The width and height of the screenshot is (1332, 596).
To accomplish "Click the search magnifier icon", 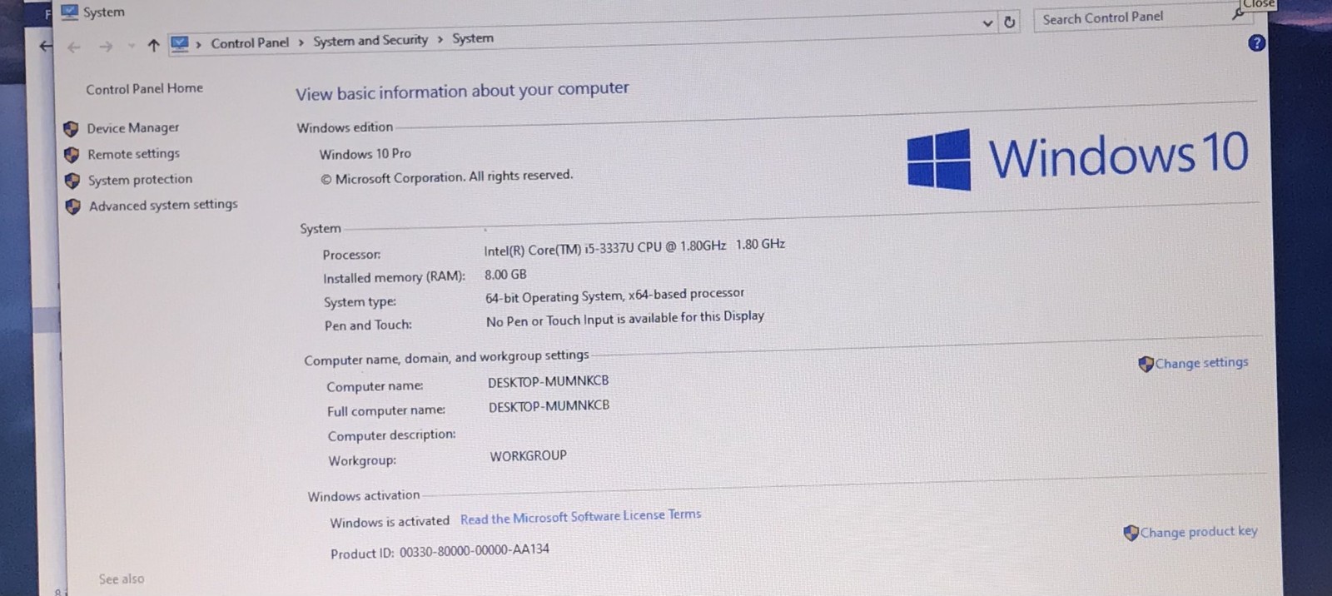I will coord(1238,13).
